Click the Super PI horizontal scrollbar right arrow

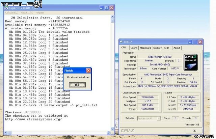pos(109,133)
